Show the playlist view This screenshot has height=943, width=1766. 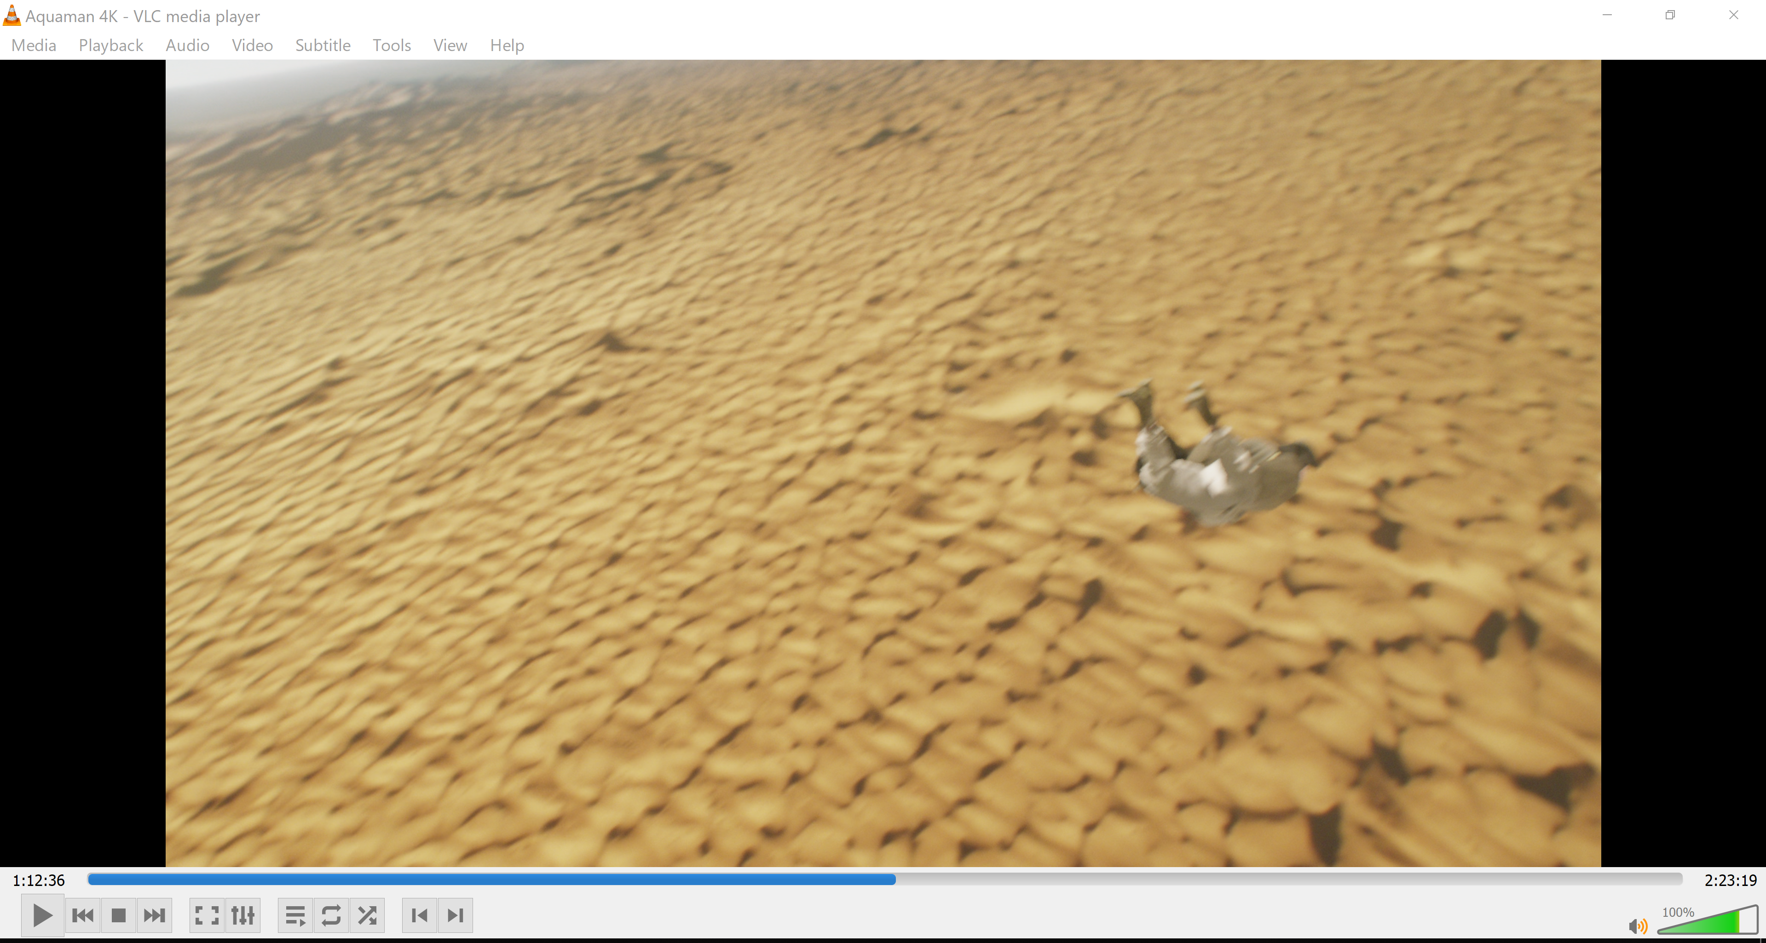click(295, 915)
